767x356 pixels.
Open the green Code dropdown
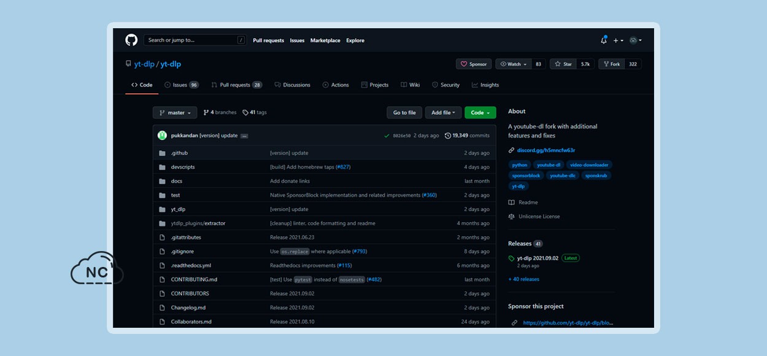click(x=480, y=113)
